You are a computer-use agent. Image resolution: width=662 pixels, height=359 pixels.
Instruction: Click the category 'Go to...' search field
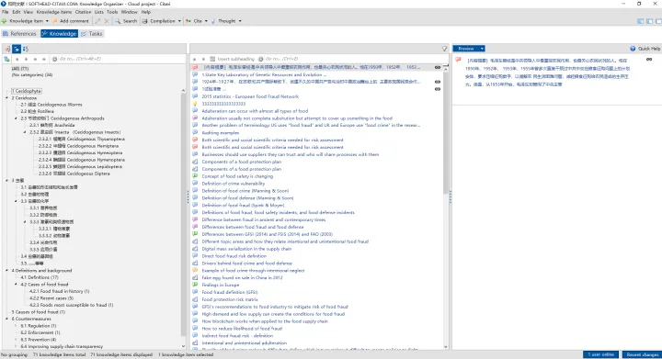[119, 59]
